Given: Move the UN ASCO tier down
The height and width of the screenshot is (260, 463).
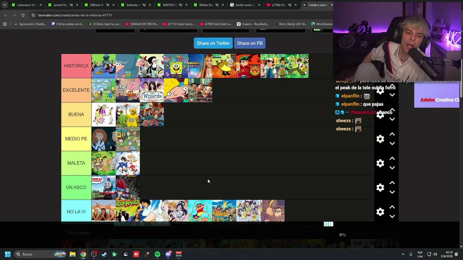Looking at the screenshot, I should tap(392, 192).
